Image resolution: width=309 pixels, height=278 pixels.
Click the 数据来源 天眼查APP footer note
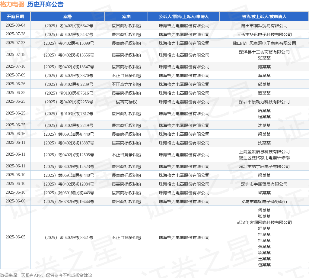point(46,275)
